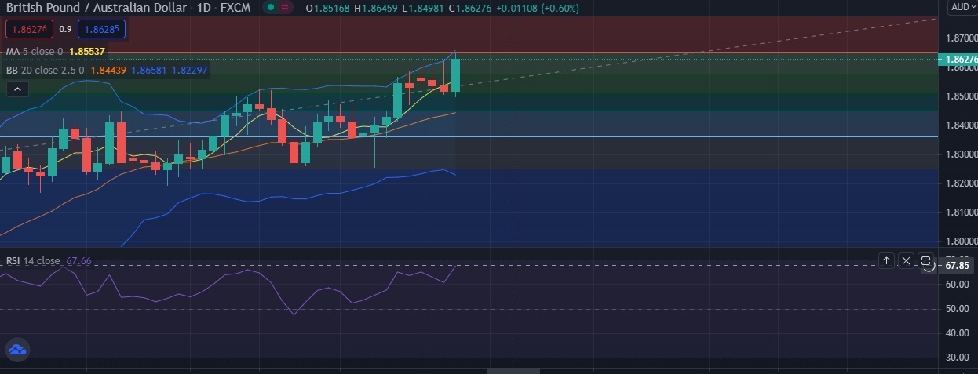Click the pink approximate-data icon
Image resolution: width=978 pixels, height=374 pixels.
point(286,8)
